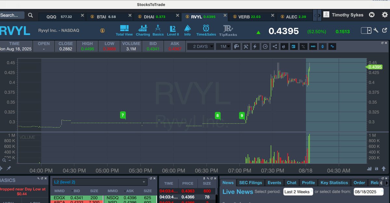Open the Total View panel
This screenshot has width=390, height=203.
tap(124, 30)
